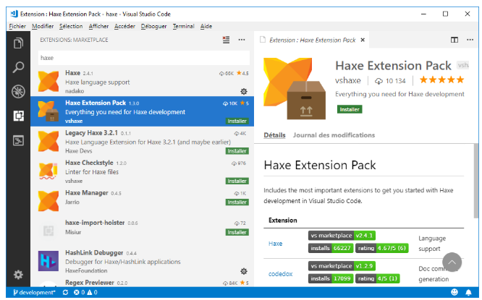Click the smiley feedback icon in status bar
Viewport: 482px width, 300px height.
click(454, 293)
